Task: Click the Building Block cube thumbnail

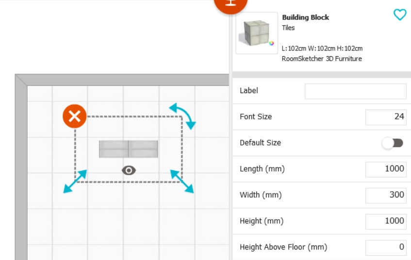Action: click(x=257, y=33)
